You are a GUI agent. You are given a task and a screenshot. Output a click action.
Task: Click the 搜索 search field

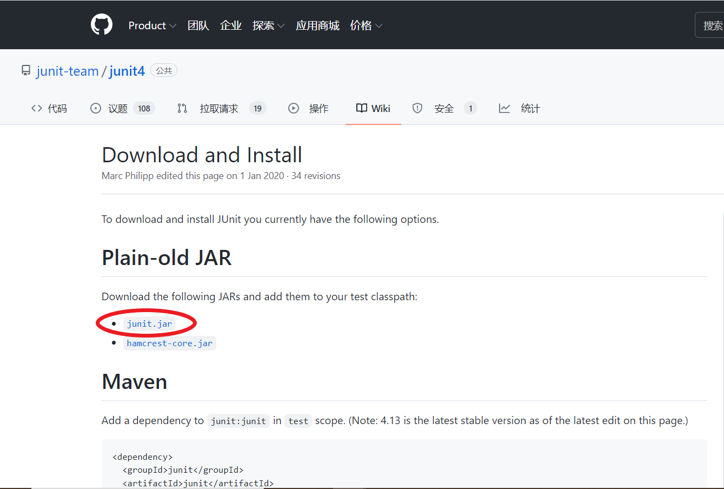(x=709, y=25)
